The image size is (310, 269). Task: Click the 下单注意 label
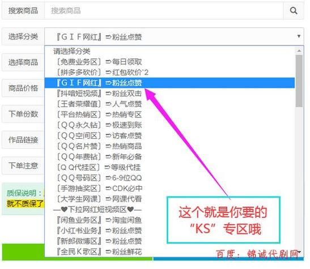[23, 165]
